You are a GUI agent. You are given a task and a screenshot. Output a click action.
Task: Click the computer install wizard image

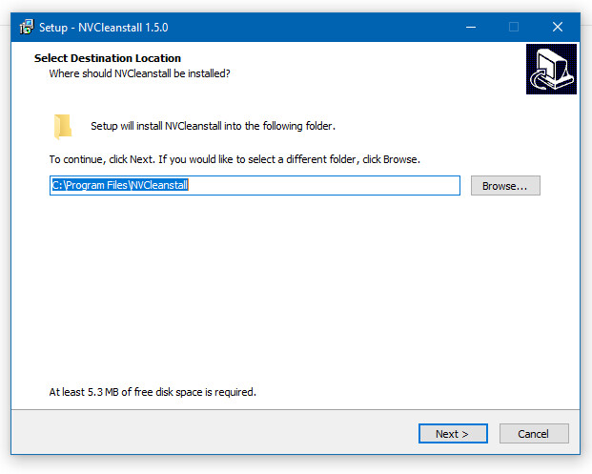[x=551, y=69]
